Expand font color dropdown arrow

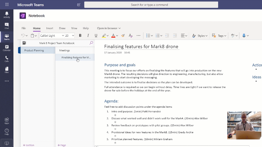pos(117,36)
